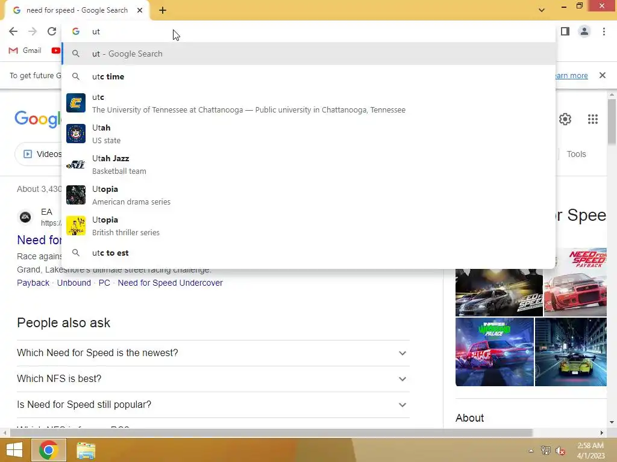The image size is (617, 462).
Task: Click the Utah Jazz team logo icon
Action: [x=76, y=165]
